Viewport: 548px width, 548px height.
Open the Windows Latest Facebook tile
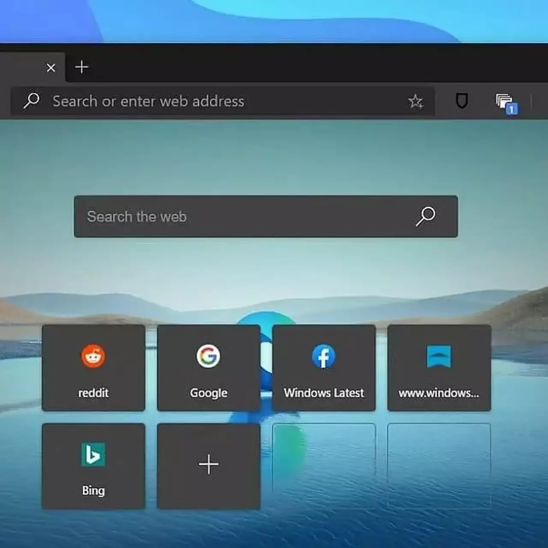coord(324,368)
